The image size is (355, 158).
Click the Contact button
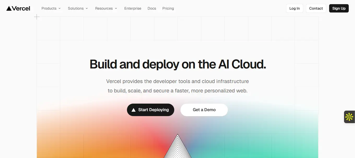tap(316, 8)
